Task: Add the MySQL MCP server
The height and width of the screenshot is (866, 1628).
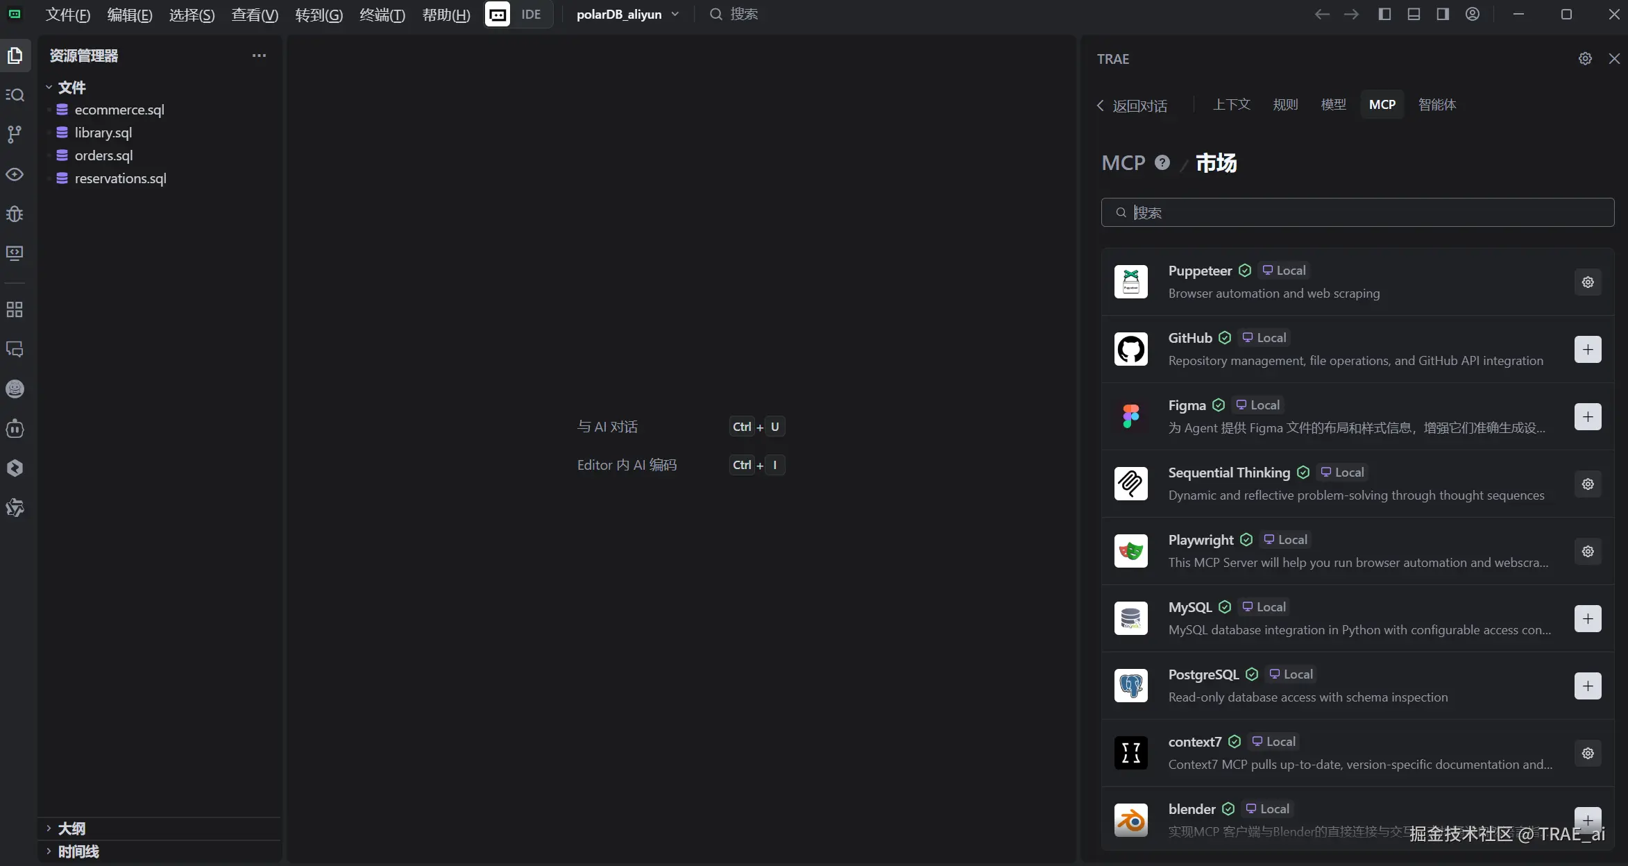Action: (1587, 619)
